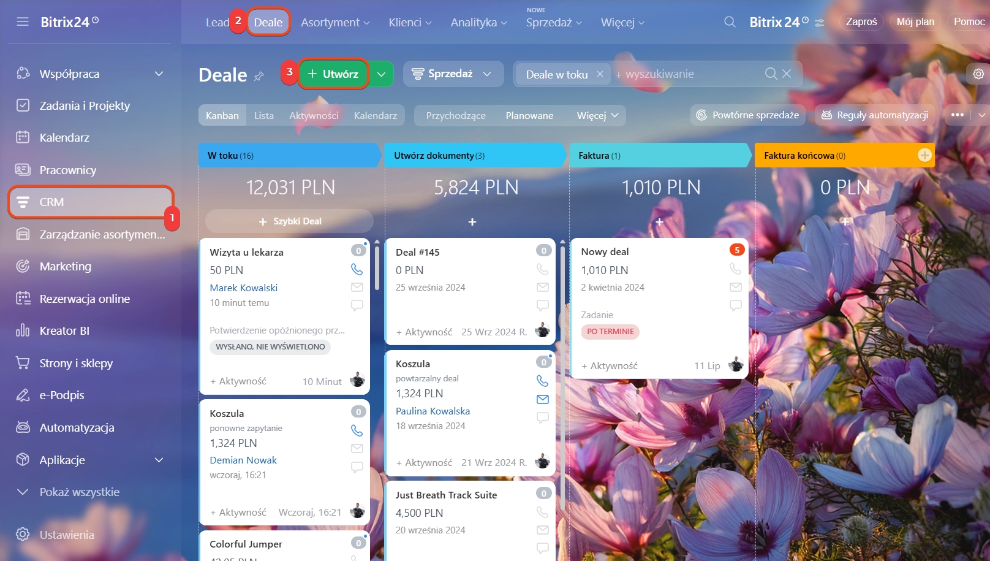Image resolution: width=990 pixels, height=561 pixels.
Task: Add a deal with plus in Faktura column
Action: pos(659,221)
